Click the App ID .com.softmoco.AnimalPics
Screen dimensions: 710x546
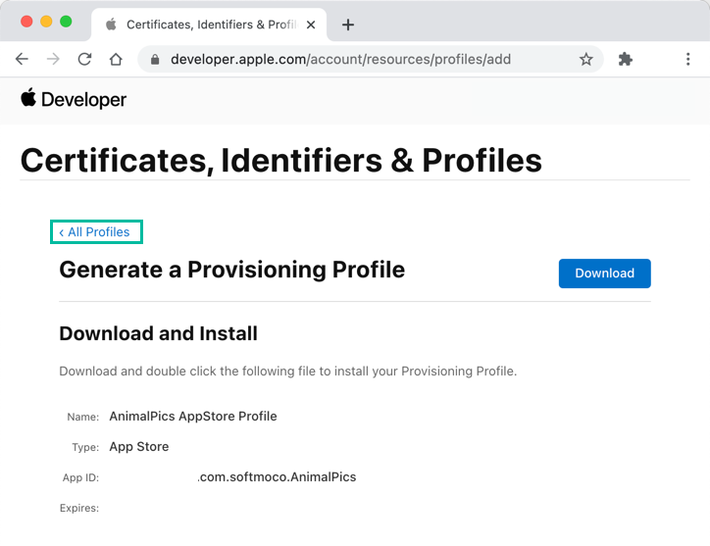point(277,477)
